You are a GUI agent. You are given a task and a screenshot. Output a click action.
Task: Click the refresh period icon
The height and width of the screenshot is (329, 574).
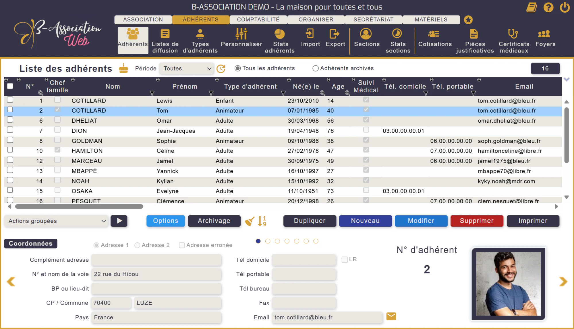(221, 68)
